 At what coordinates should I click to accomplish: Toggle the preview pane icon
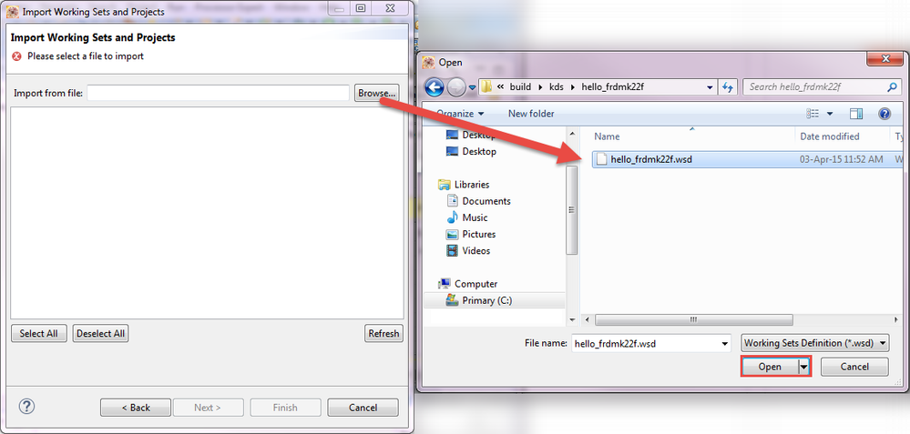tap(856, 114)
